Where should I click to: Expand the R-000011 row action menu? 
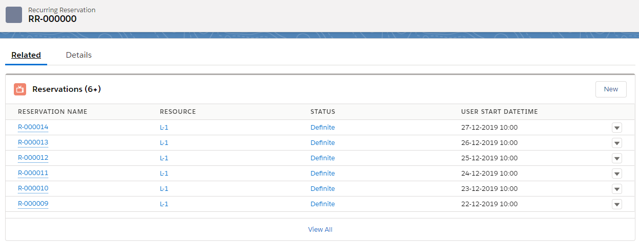616,174
